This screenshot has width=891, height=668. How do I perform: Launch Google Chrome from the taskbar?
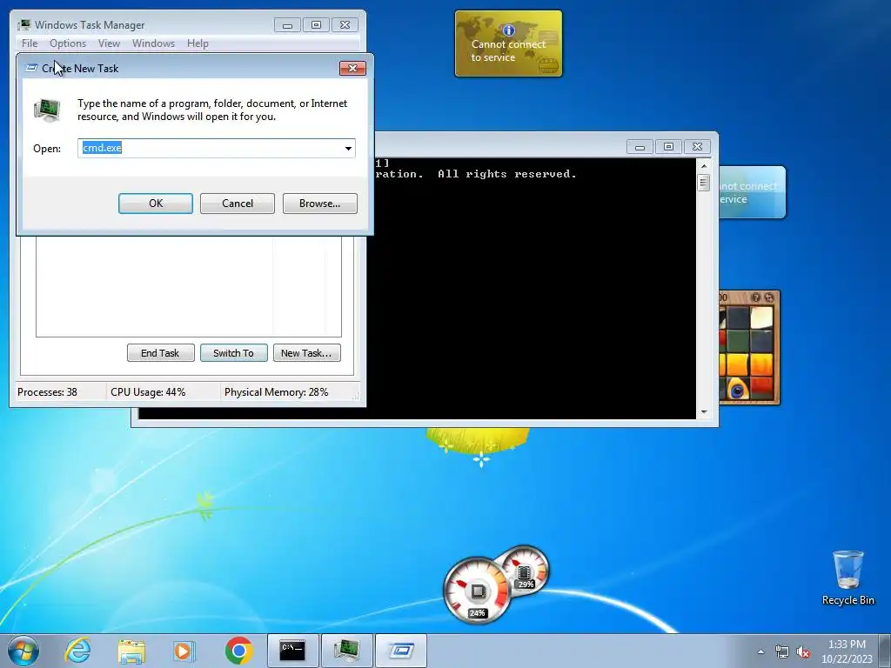point(238,651)
